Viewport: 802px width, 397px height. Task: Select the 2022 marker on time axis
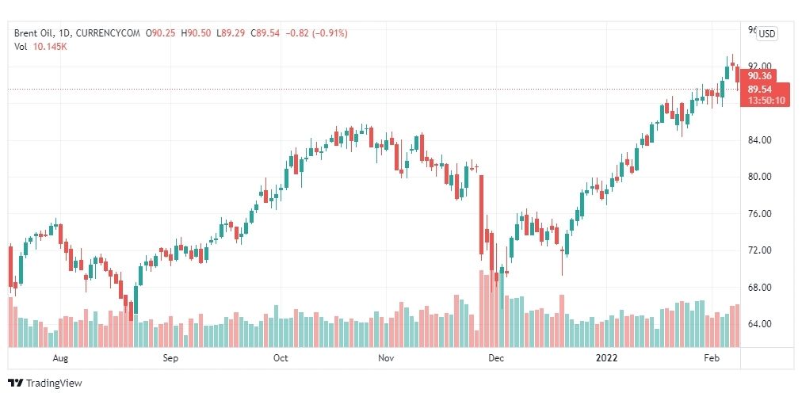click(607, 358)
